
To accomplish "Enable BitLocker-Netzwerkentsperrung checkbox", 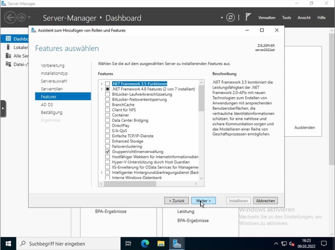I will tap(107, 99).
